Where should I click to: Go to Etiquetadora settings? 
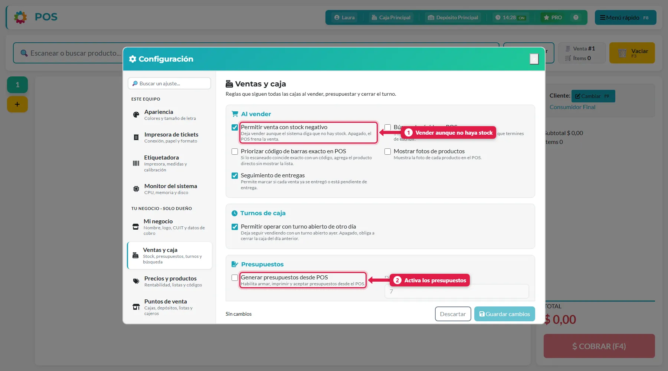point(170,163)
